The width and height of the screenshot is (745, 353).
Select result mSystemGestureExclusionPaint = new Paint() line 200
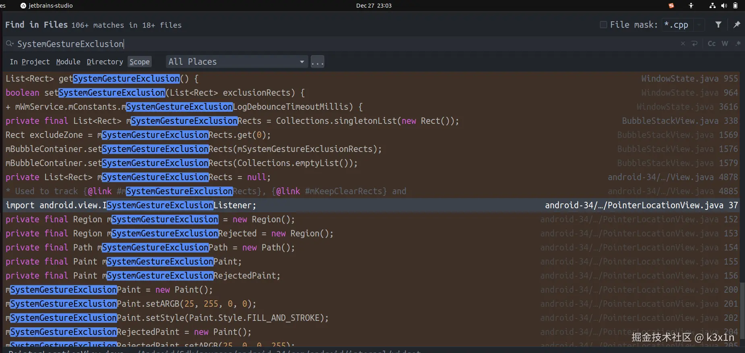pyautogui.click(x=372, y=289)
